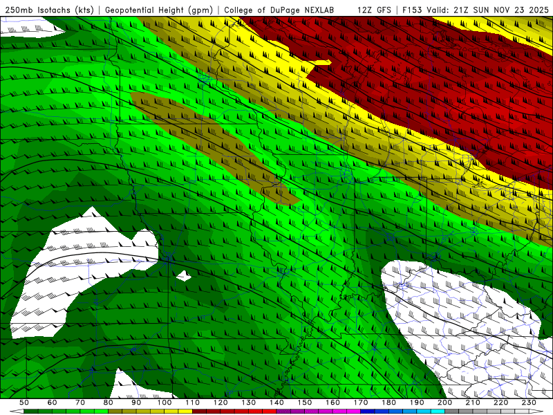This screenshot has height=415, width=553.
Task: Click the 90 label on the legend
Action: [x=136, y=403]
